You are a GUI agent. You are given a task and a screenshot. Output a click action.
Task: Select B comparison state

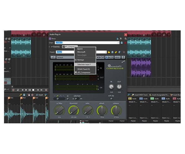point(112,57)
